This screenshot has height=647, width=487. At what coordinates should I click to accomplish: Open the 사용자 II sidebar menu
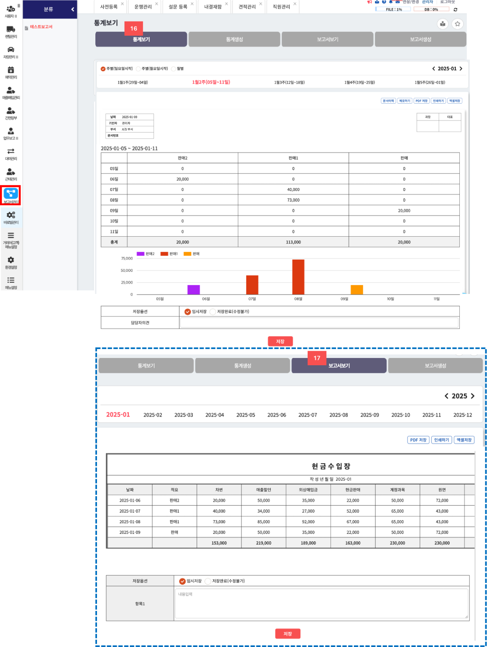pyautogui.click(x=11, y=11)
